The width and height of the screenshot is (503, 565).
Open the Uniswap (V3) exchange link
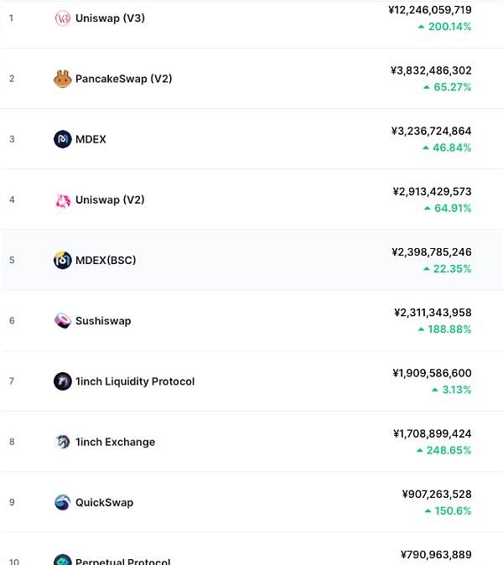point(111,18)
